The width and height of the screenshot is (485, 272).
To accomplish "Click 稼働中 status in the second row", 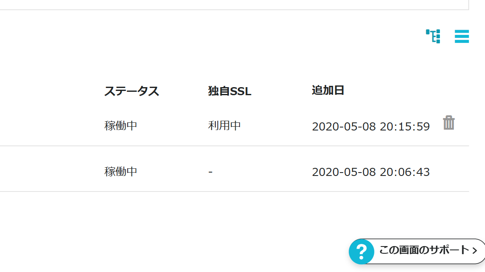I will (121, 172).
